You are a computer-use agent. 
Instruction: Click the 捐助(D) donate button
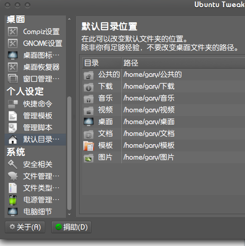tap(71, 227)
